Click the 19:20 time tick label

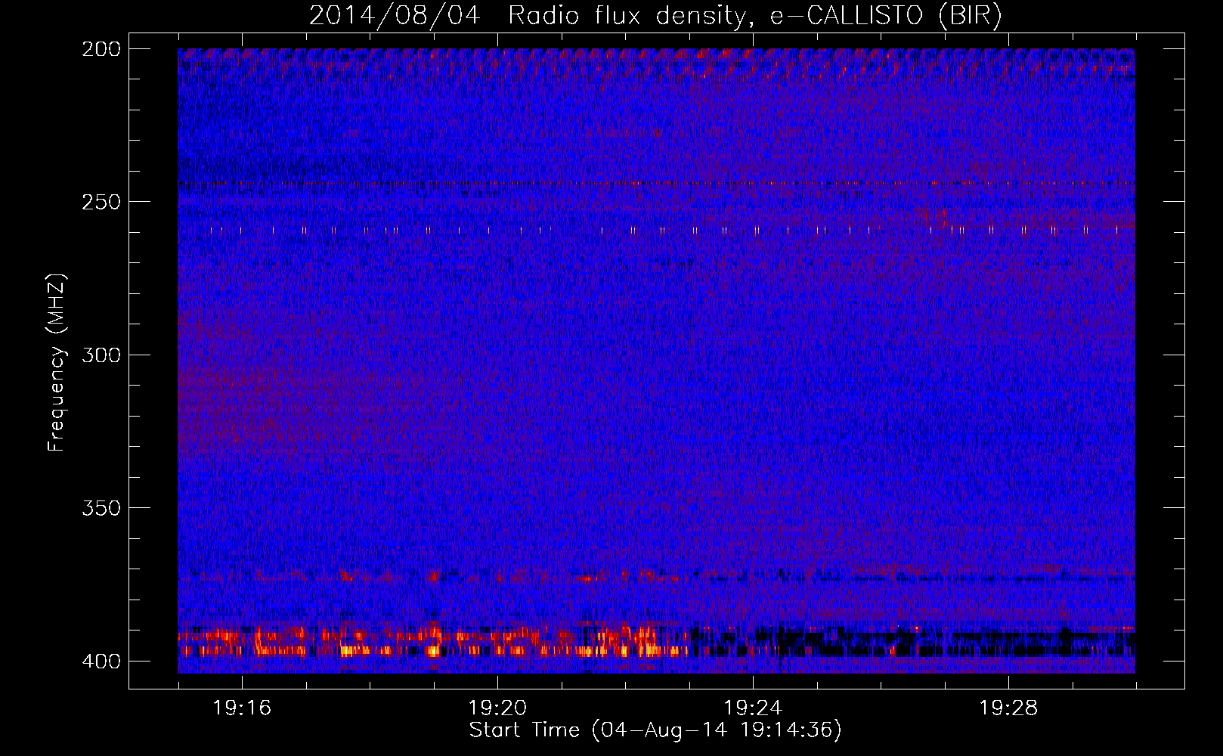pos(497,708)
